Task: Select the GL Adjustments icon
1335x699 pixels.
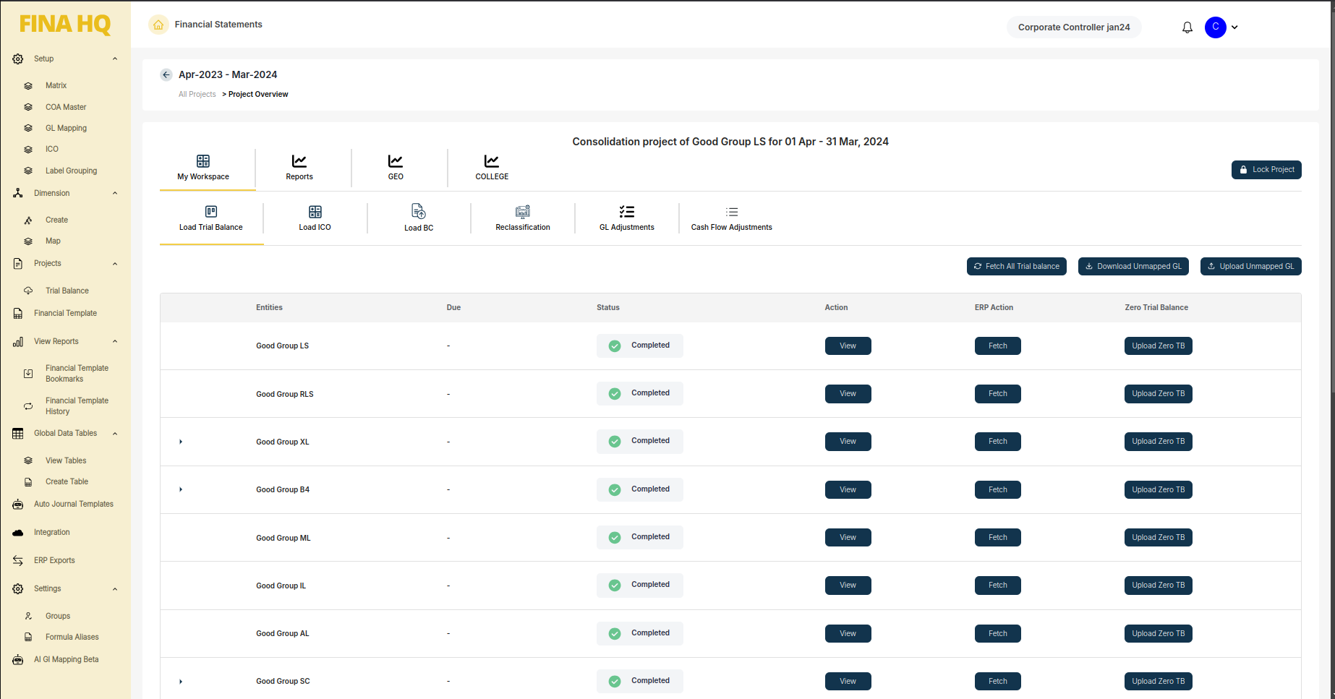Action: click(x=626, y=212)
